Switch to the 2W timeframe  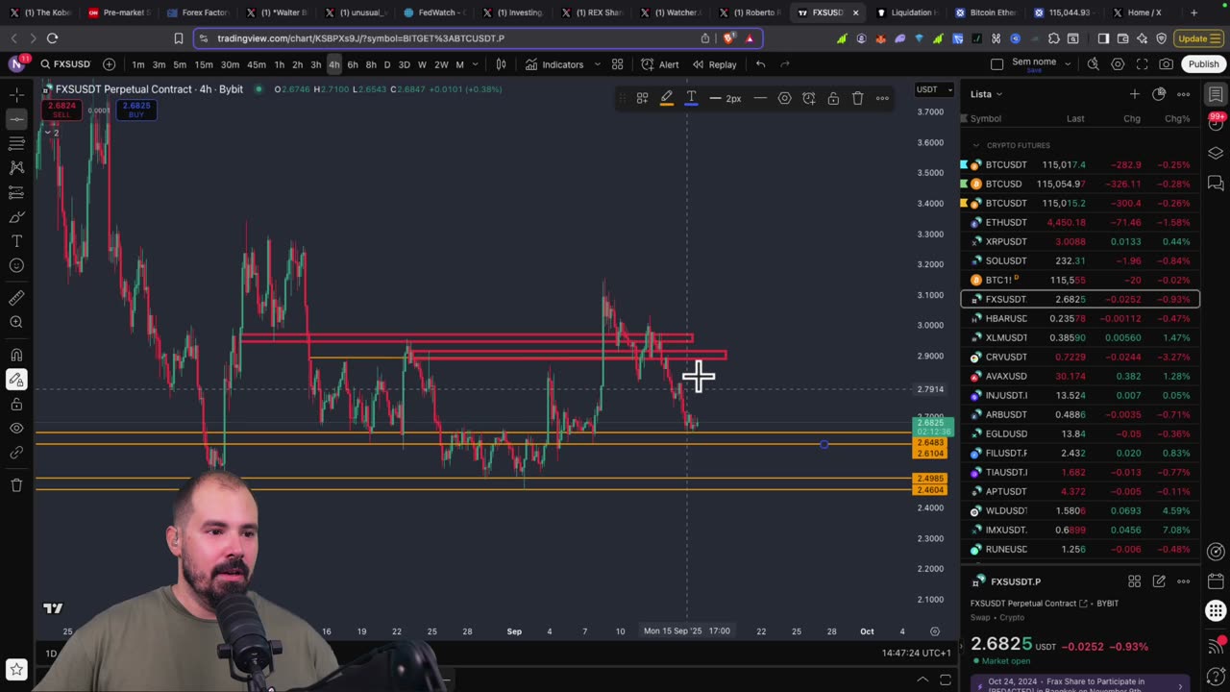[441, 64]
